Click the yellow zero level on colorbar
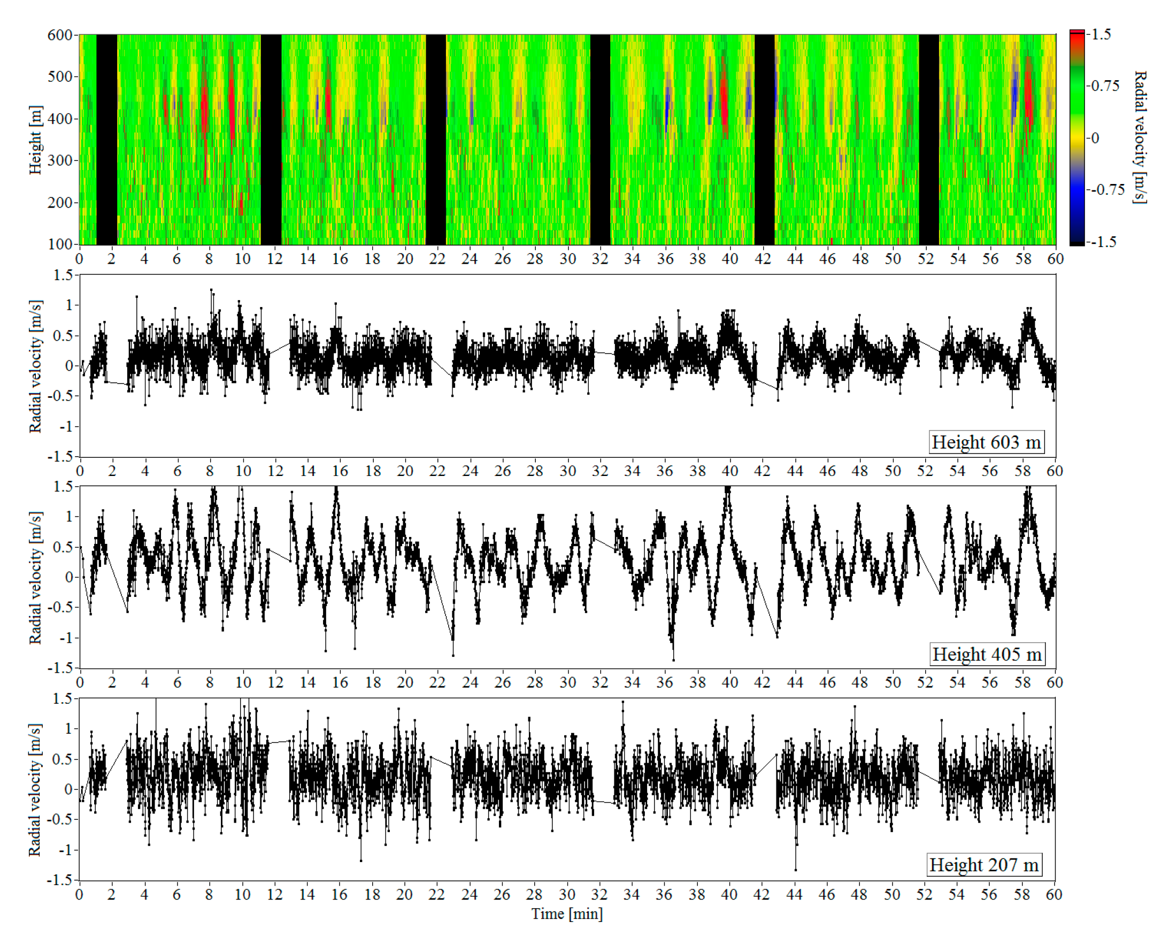Viewport: 1169px width, 937px height. [x=1077, y=139]
